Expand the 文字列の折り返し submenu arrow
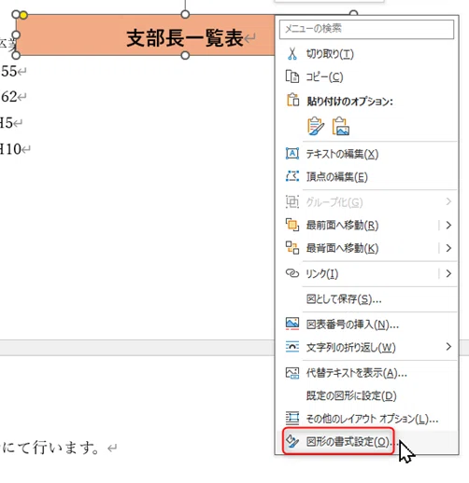Image resolution: width=469 pixels, height=483 pixels. pyautogui.click(x=448, y=347)
